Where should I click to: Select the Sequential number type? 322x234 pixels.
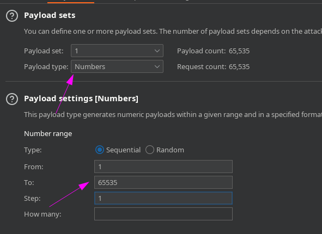[100, 150]
